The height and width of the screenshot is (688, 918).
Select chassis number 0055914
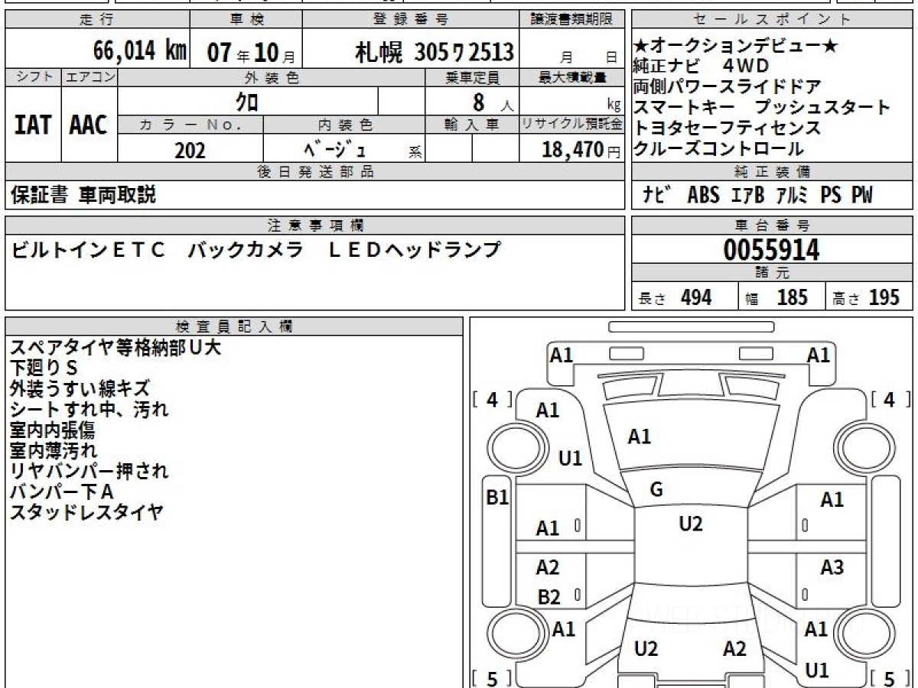click(772, 250)
